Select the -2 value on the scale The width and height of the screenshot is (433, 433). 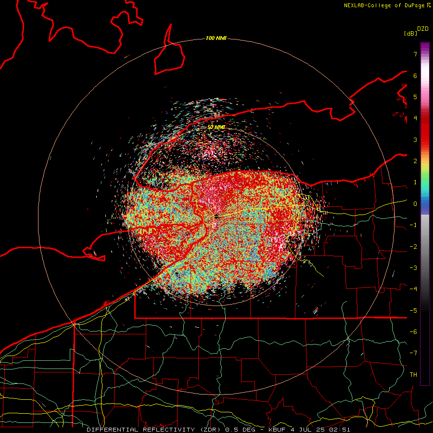413,246
